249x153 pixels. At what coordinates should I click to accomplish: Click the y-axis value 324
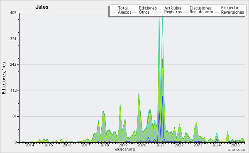pyautogui.click(x=13, y=39)
